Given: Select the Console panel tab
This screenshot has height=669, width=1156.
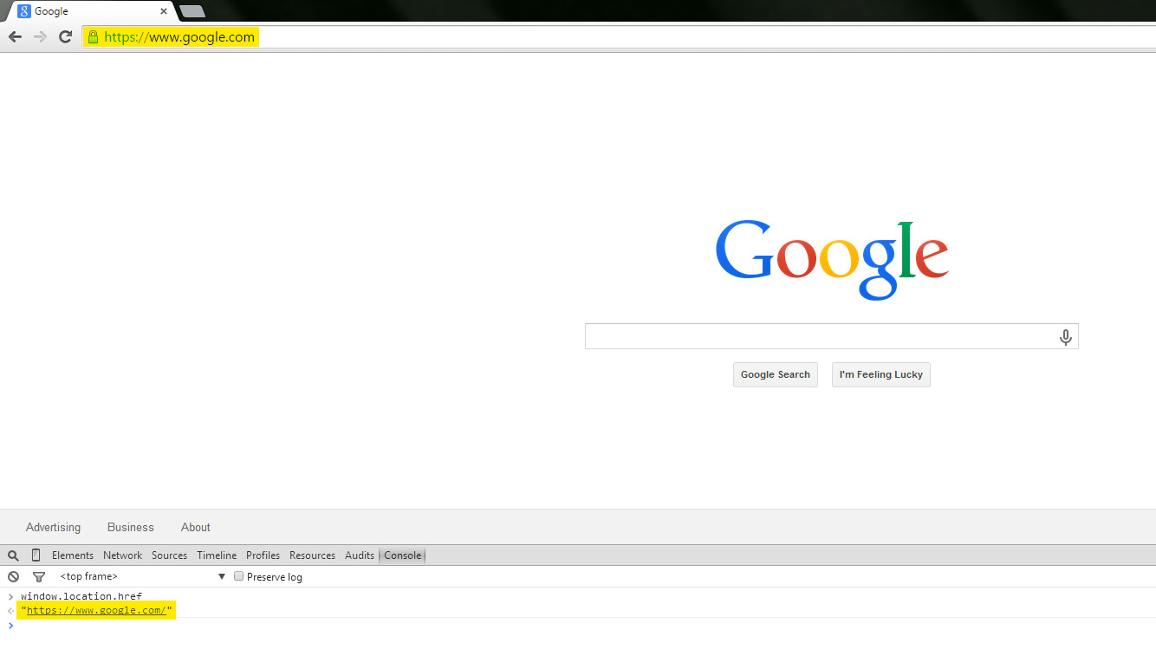Looking at the screenshot, I should click(x=402, y=555).
